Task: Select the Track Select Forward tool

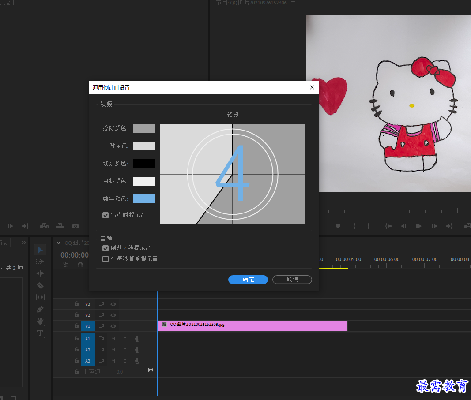Action: pos(40,262)
